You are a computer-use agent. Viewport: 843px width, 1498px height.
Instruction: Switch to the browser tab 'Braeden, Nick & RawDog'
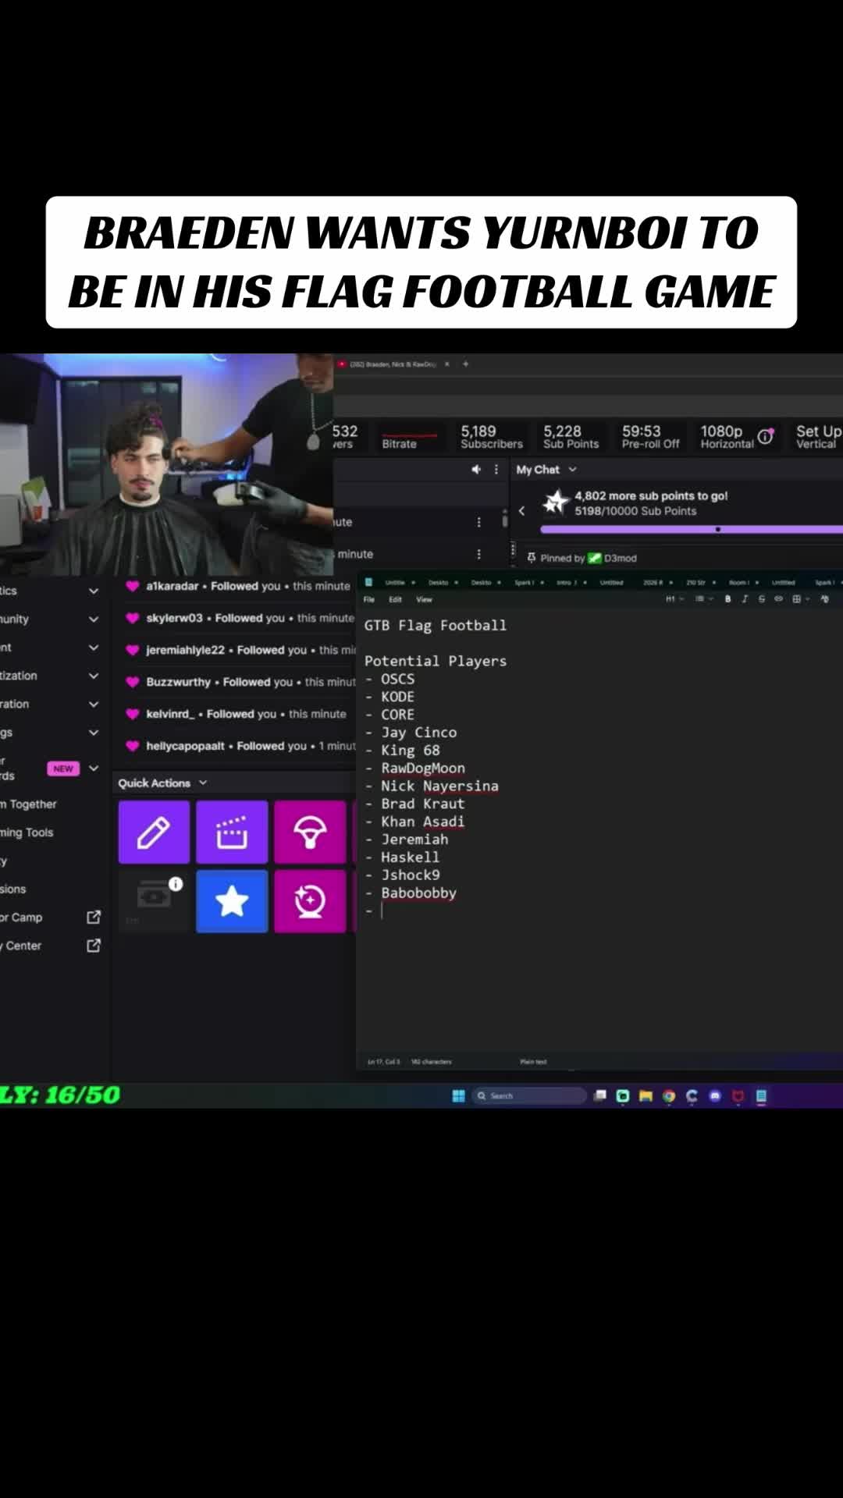[x=393, y=364]
